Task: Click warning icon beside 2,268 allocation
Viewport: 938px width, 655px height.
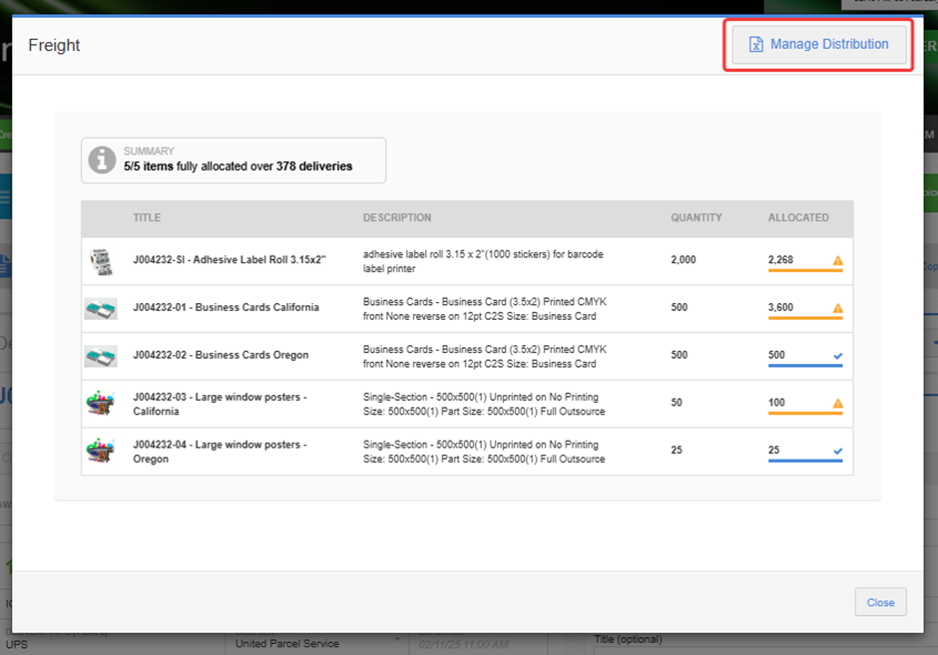Action: [837, 260]
